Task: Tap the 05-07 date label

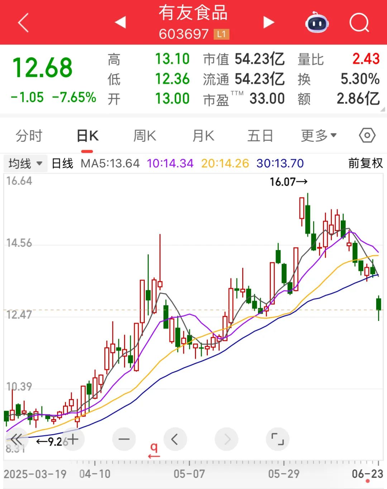Action: (190, 474)
